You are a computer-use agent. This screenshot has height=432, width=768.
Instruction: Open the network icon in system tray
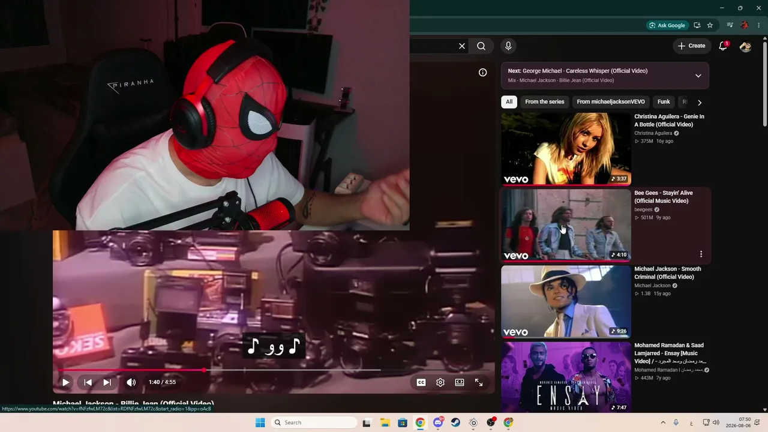[x=706, y=422]
